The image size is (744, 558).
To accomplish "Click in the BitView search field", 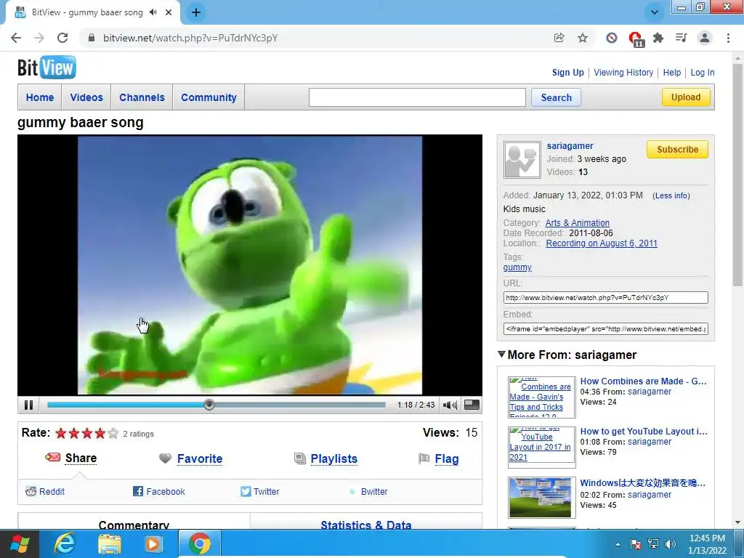I will tap(417, 97).
